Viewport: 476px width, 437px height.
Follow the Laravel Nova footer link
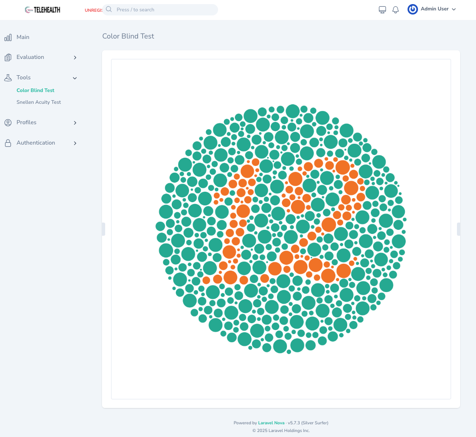[x=271, y=423]
